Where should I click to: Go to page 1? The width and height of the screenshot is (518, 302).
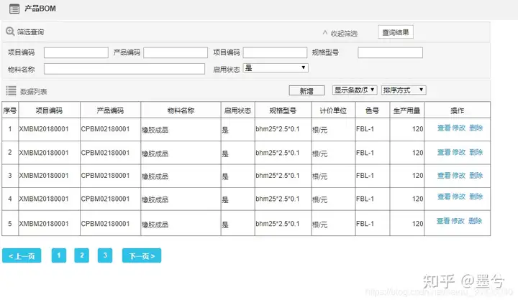(59, 255)
